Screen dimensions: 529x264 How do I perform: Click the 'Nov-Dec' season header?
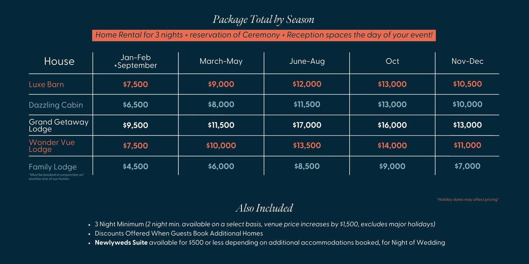pyautogui.click(x=468, y=61)
